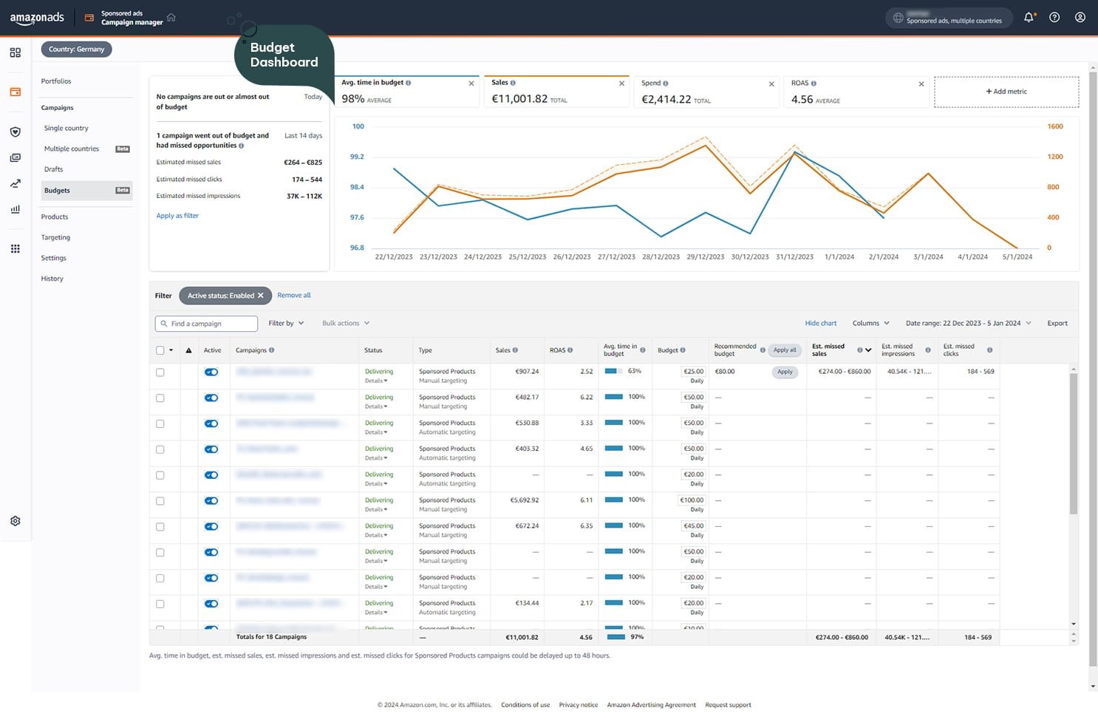
Task: Go to Single country campaigns
Action: tap(66, 129)
